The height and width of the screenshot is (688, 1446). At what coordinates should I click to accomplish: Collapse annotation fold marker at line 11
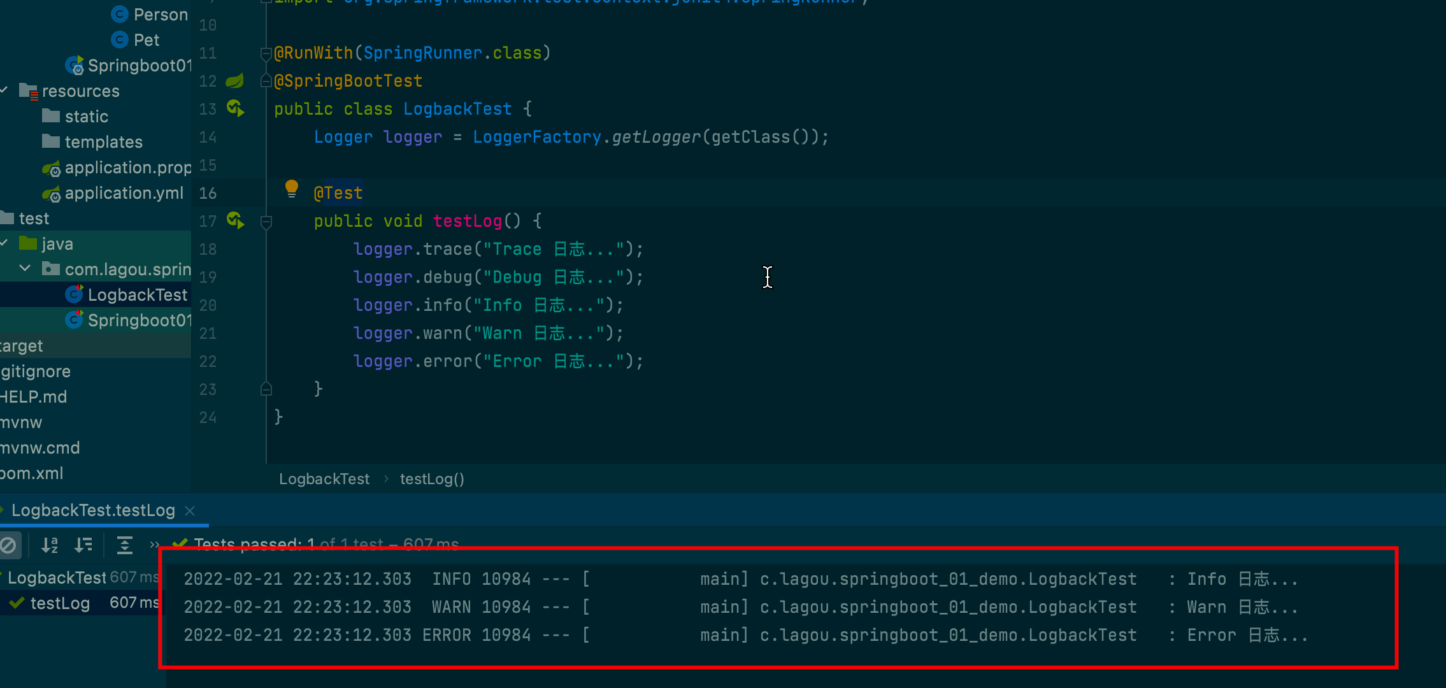tap(266, 54)
